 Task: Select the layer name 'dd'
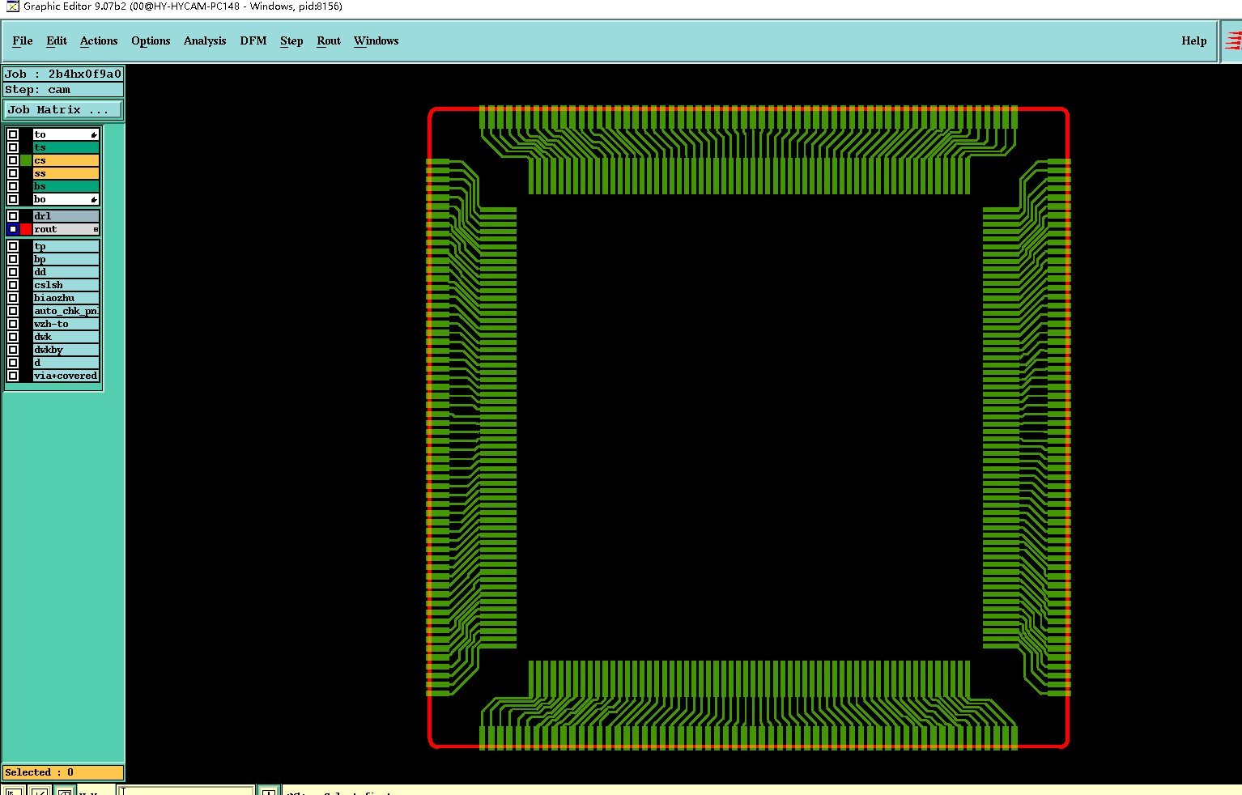[x=66, y=272]
